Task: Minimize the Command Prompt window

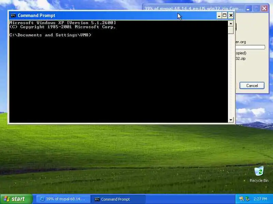Action: [x=219, y=16]
